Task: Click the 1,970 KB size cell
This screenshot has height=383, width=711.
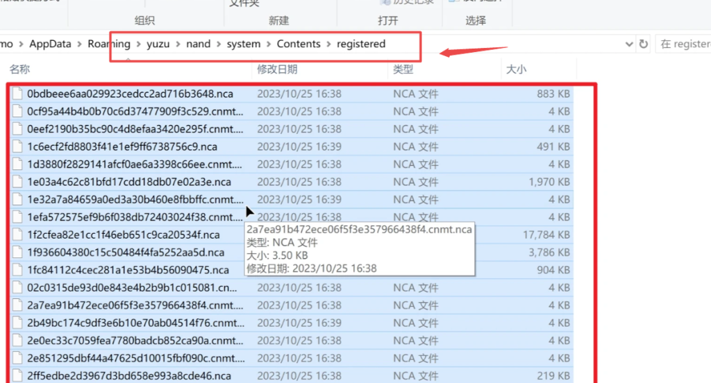Action: pyautogui.click(x=549, y=182)
